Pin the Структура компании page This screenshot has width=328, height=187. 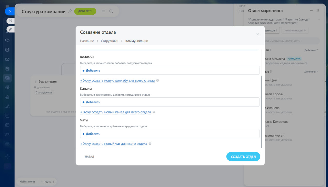[x=70, y=11]
